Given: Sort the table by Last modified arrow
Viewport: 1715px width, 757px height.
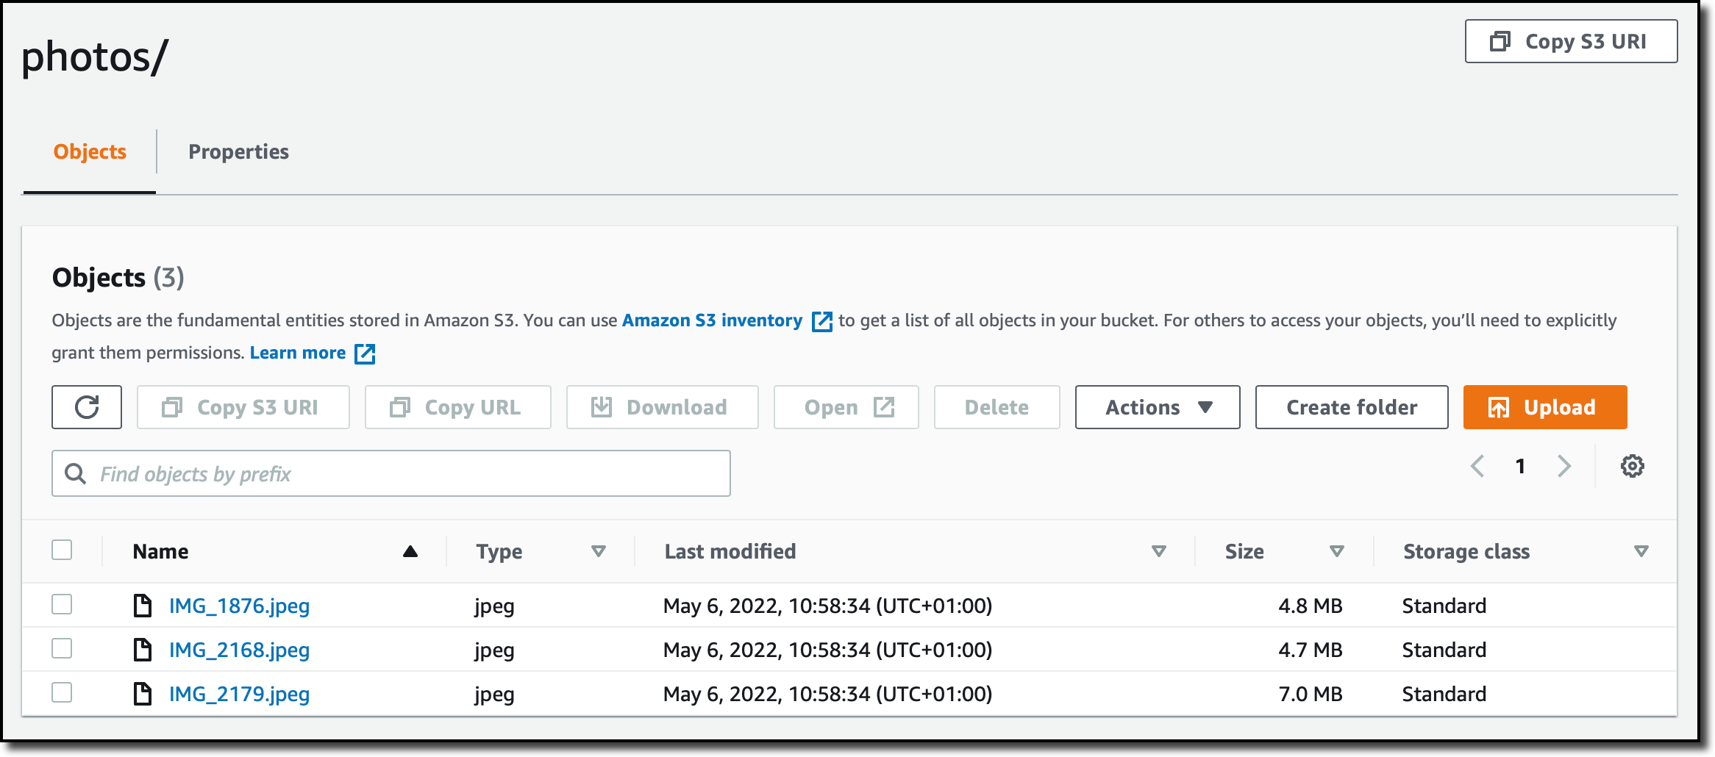Looking at the screenshot, I should click(x=1159, y=552).
